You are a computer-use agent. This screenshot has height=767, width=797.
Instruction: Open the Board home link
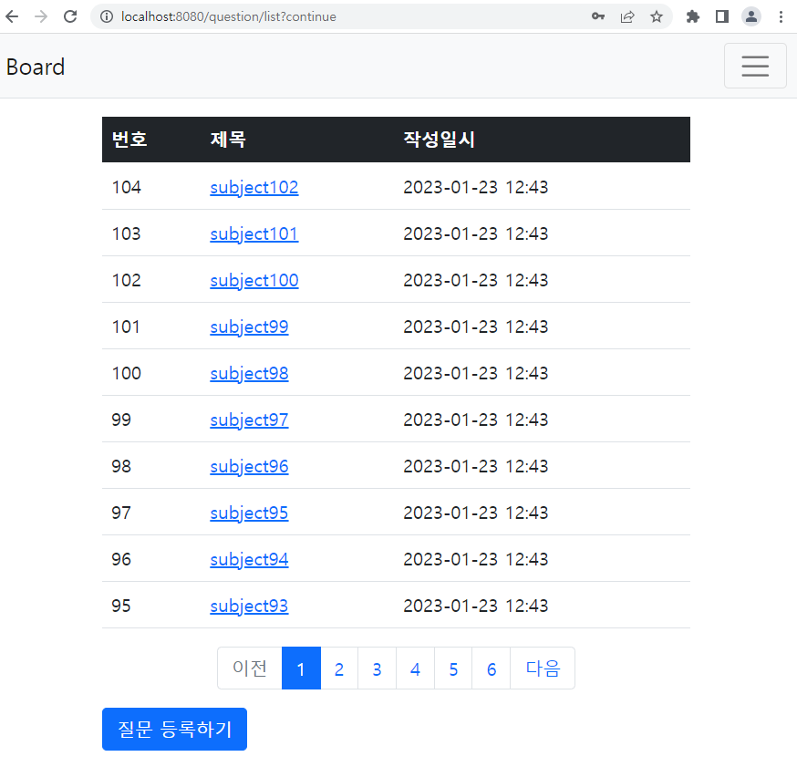pyautogui.click(x=36, y=67)
